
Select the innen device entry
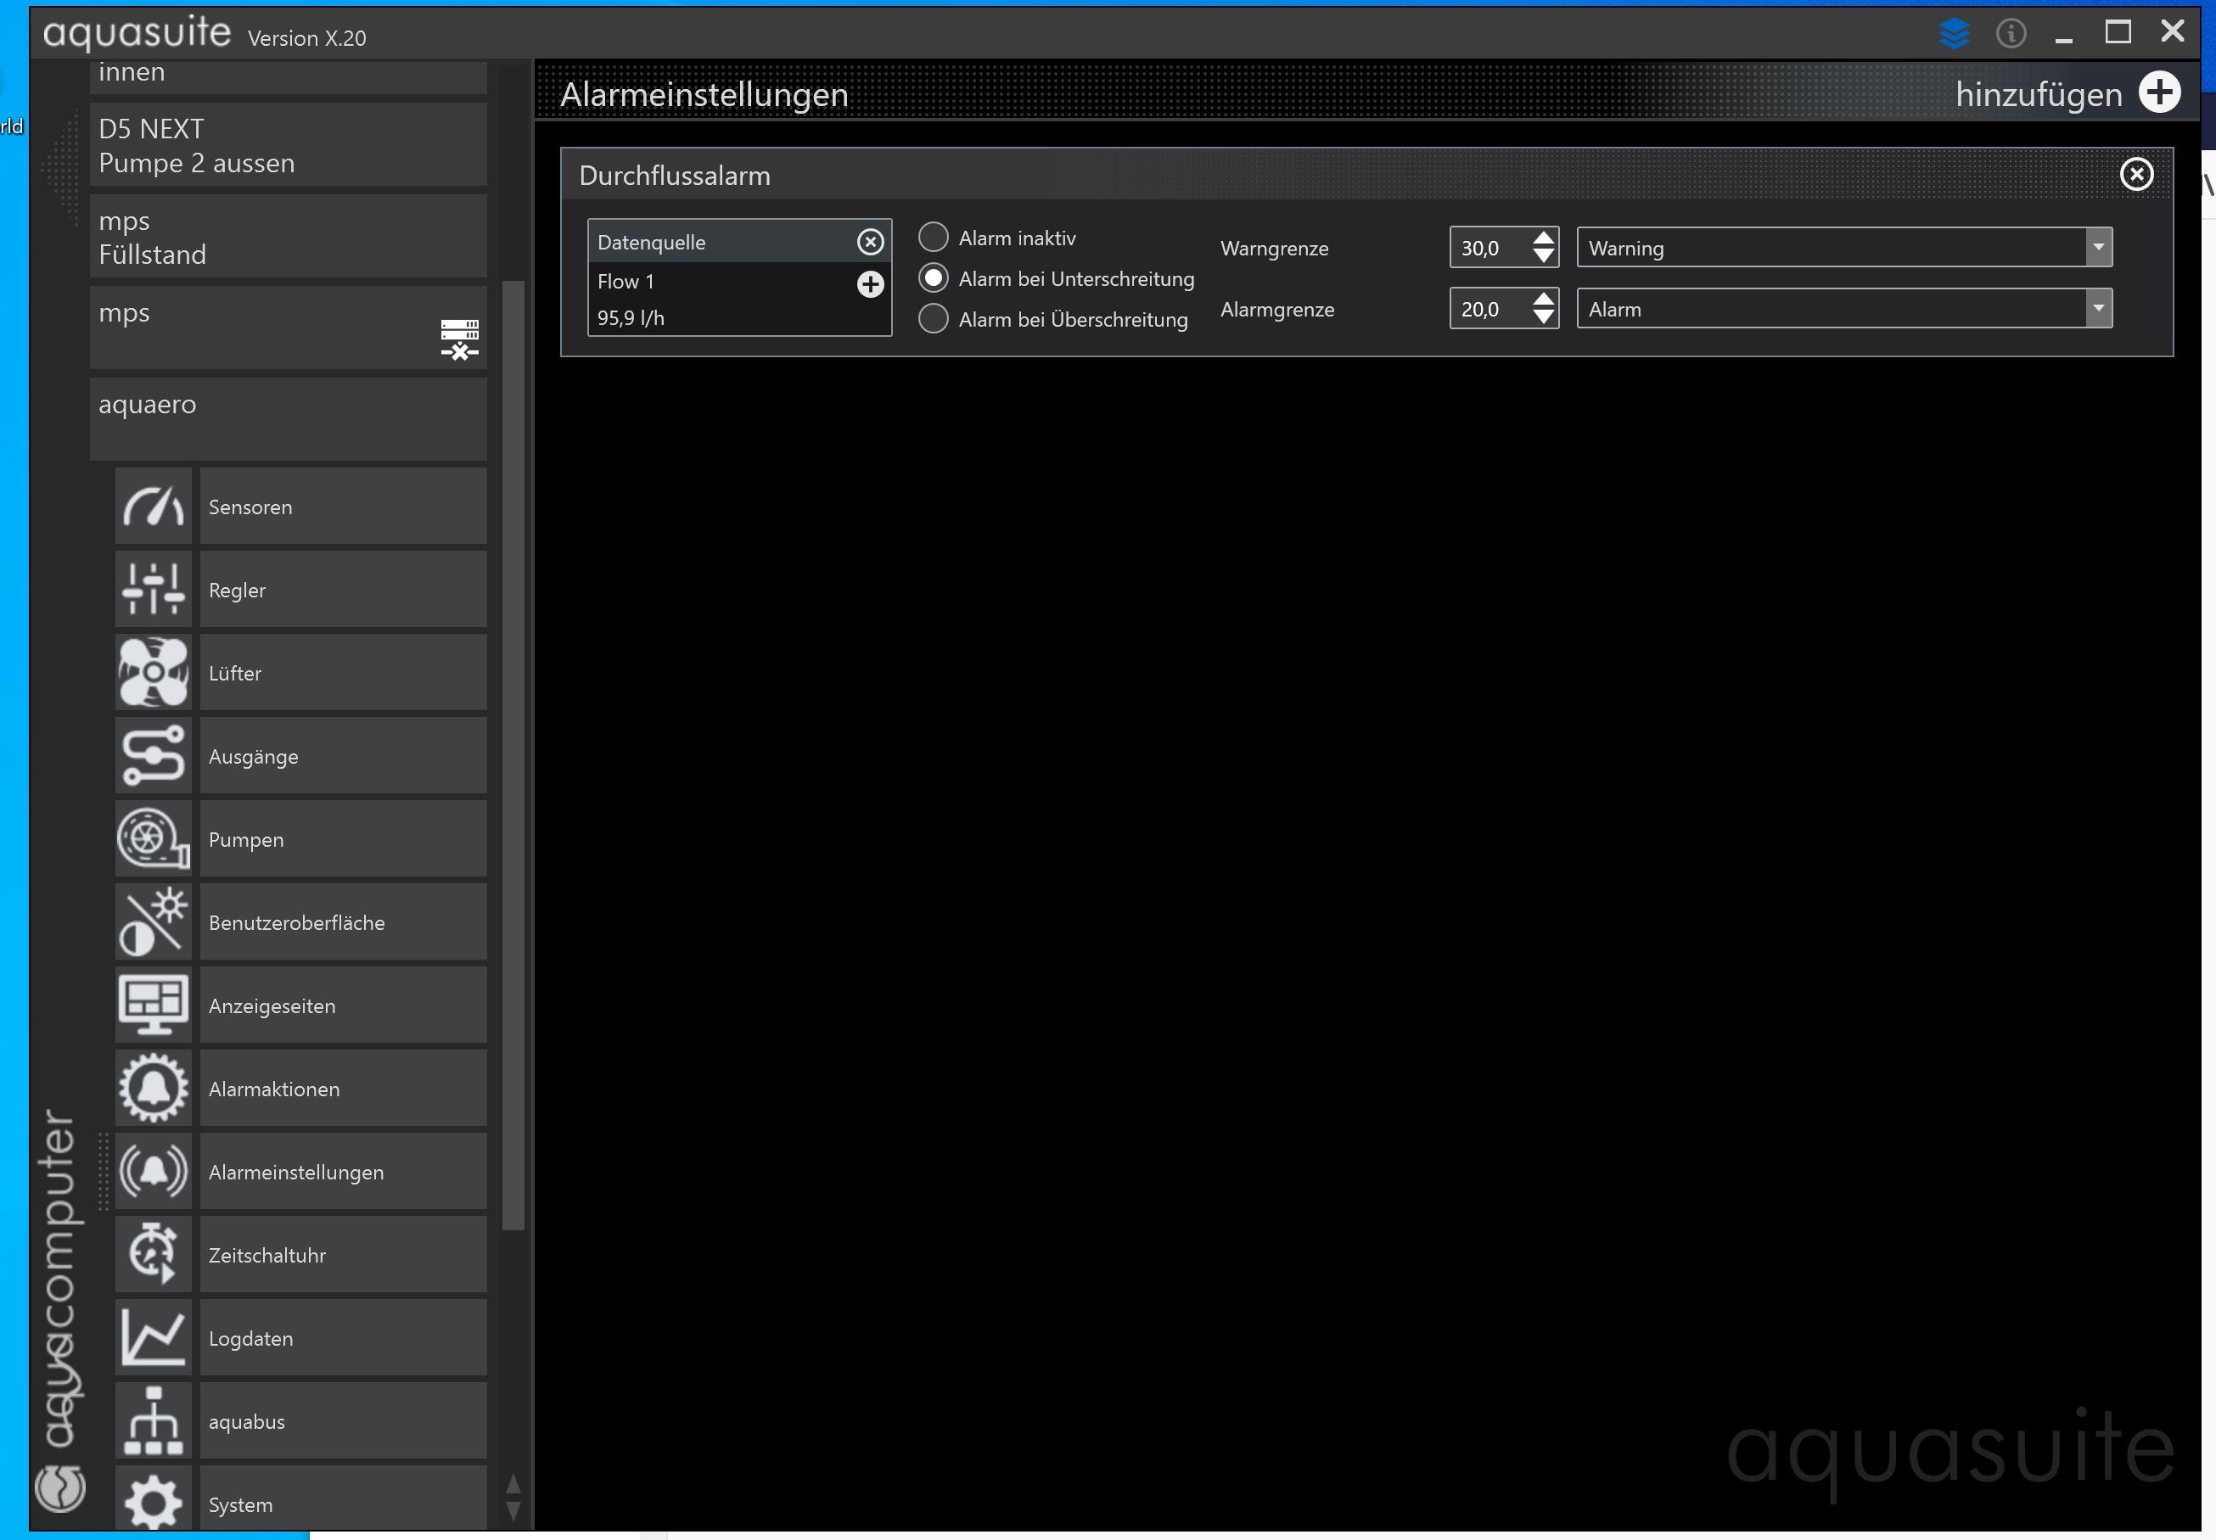[288, 77]
